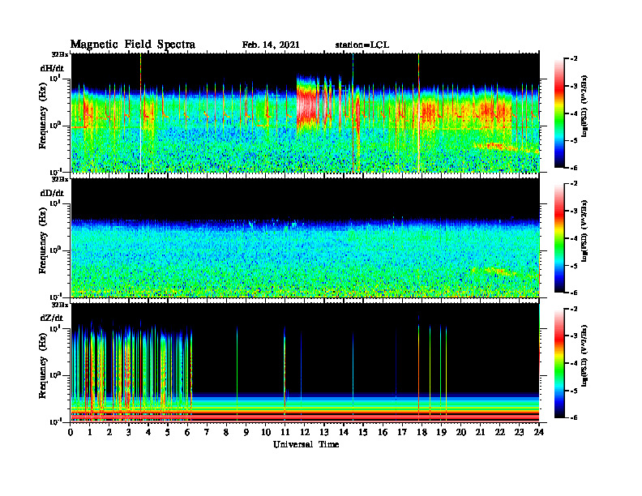Click hour 12 on the Universal Time axis

[x=305, y=432]
